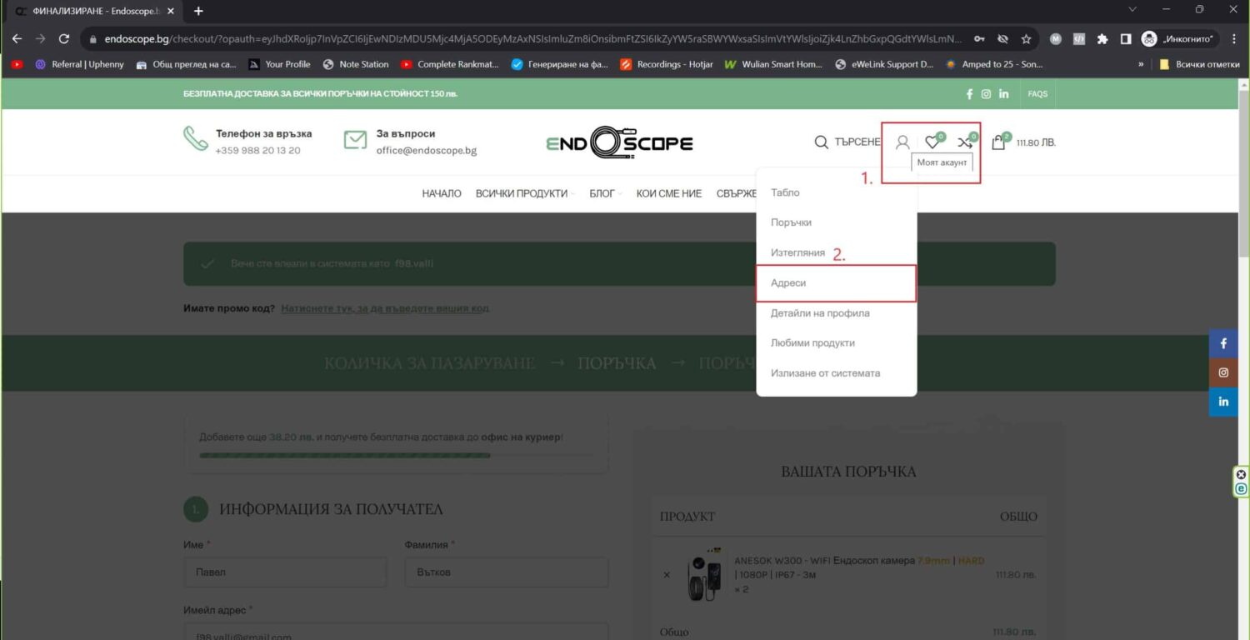
Task: Click the browser address bar
Action: pos(533,39)
